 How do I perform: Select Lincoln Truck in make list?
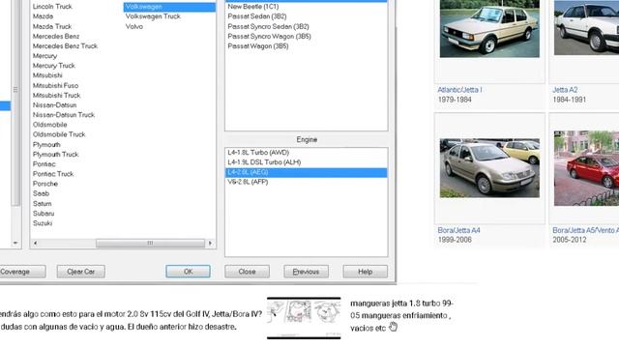click(x=52, y=7)
